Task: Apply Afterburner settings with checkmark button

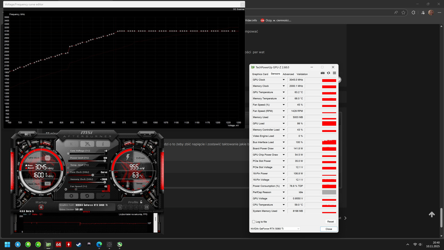Action: coord(103,196)
